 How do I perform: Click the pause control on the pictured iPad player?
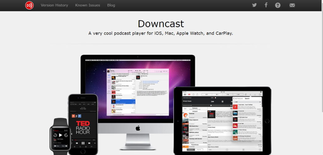[222, 101]
